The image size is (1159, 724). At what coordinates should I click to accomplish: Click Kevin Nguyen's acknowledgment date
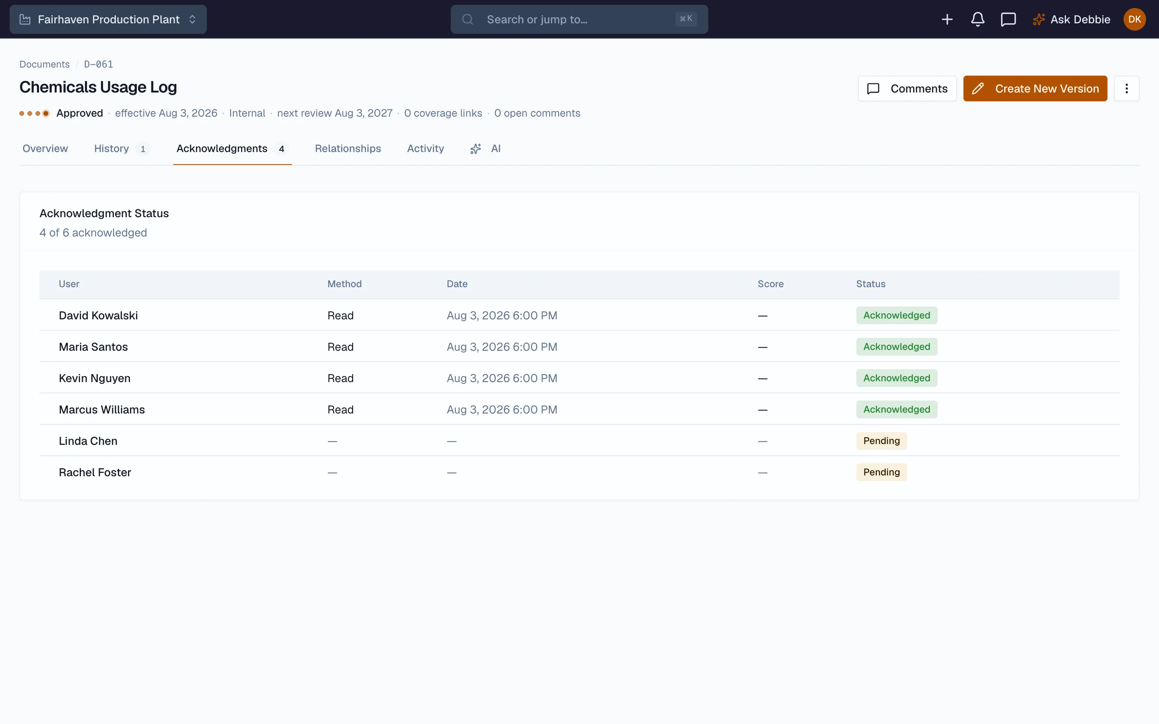click(x=502, y=378)
